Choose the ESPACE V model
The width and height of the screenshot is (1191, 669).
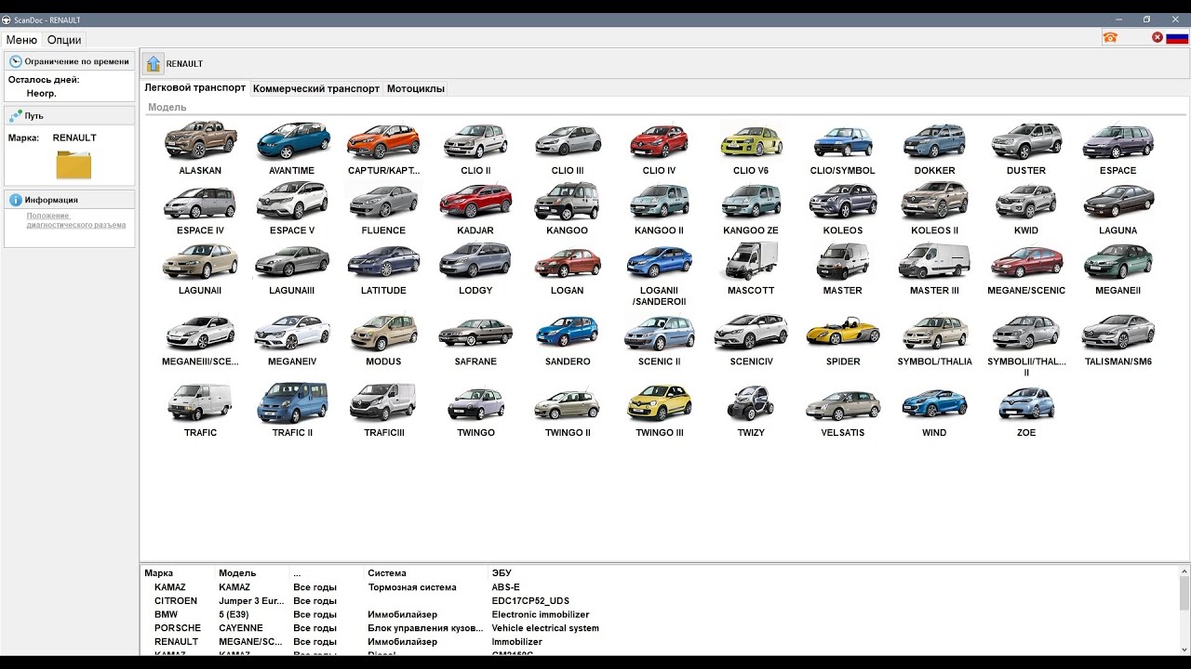pos(292,201)
